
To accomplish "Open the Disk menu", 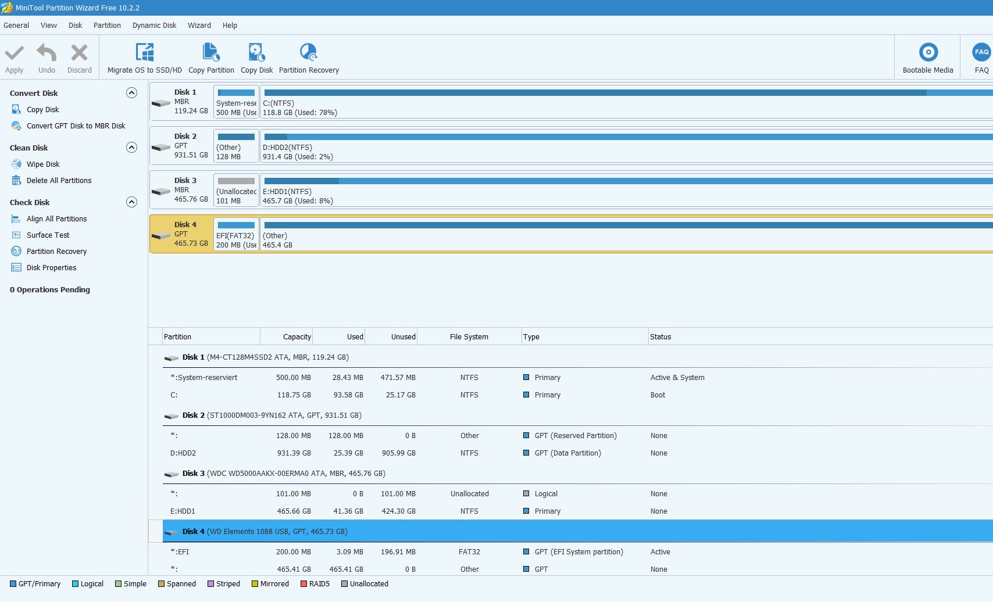I will tap(76, 26).
